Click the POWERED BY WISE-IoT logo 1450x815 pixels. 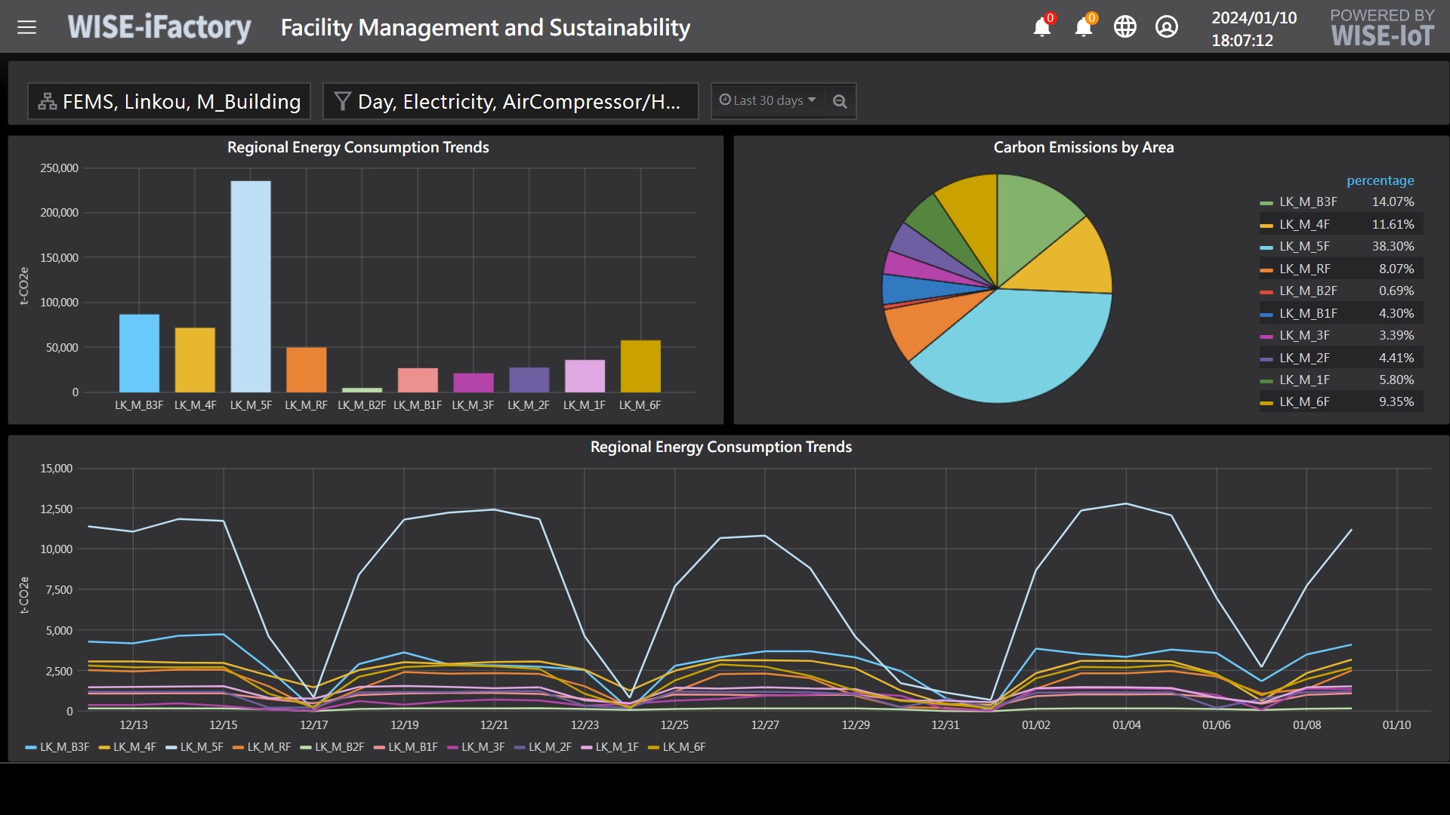[1382, 28]
